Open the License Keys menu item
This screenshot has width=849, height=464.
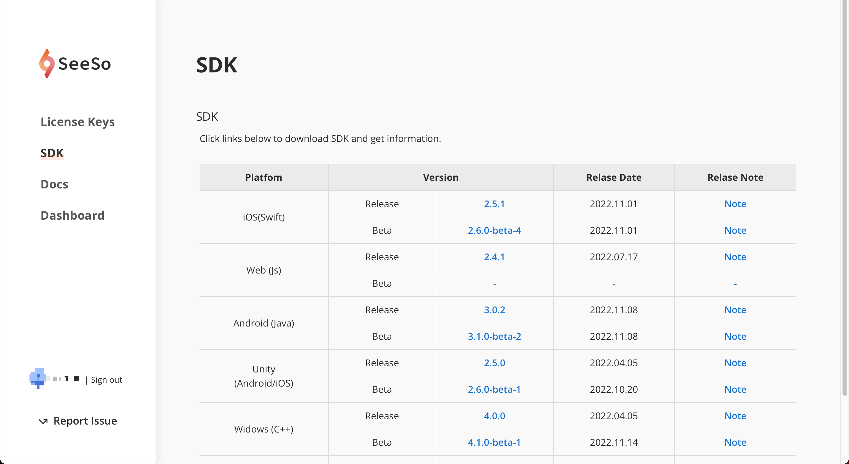78,122
